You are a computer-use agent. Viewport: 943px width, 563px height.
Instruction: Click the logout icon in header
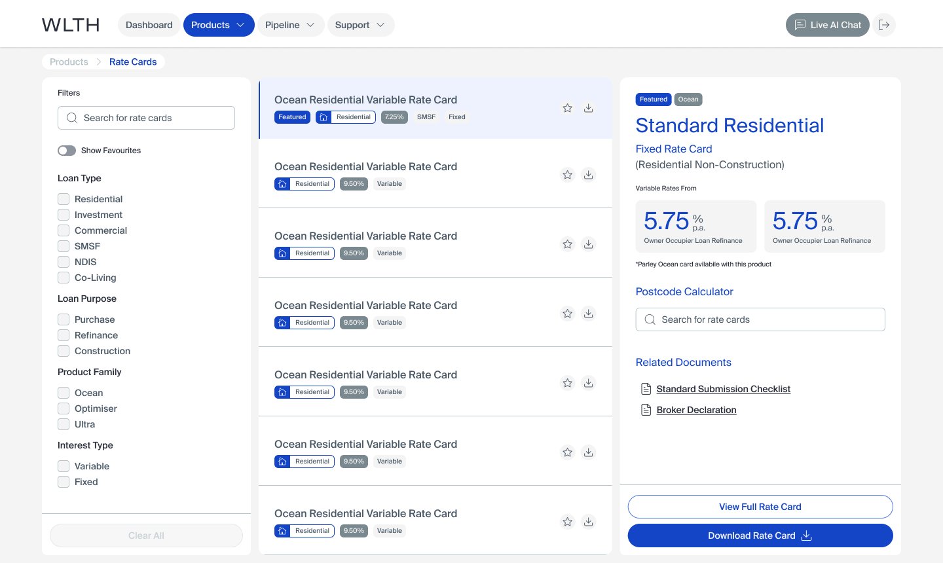pyautogui.click(x=884, y=25)
